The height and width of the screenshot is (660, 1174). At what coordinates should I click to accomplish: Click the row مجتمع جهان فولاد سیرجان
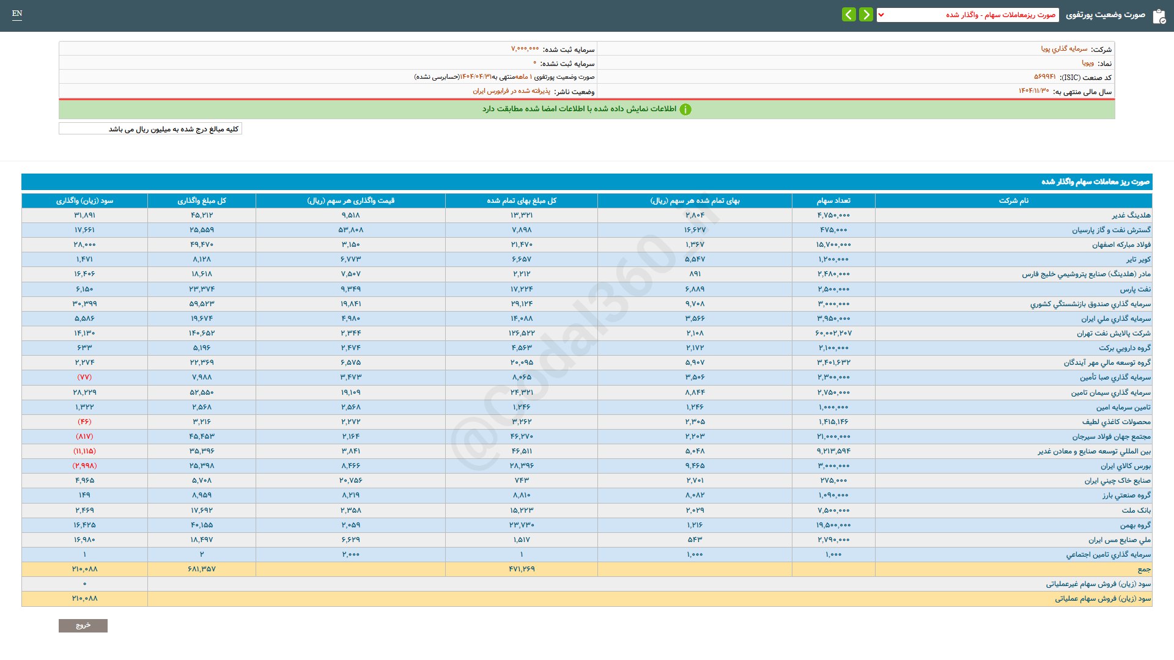coord(1111,436)
